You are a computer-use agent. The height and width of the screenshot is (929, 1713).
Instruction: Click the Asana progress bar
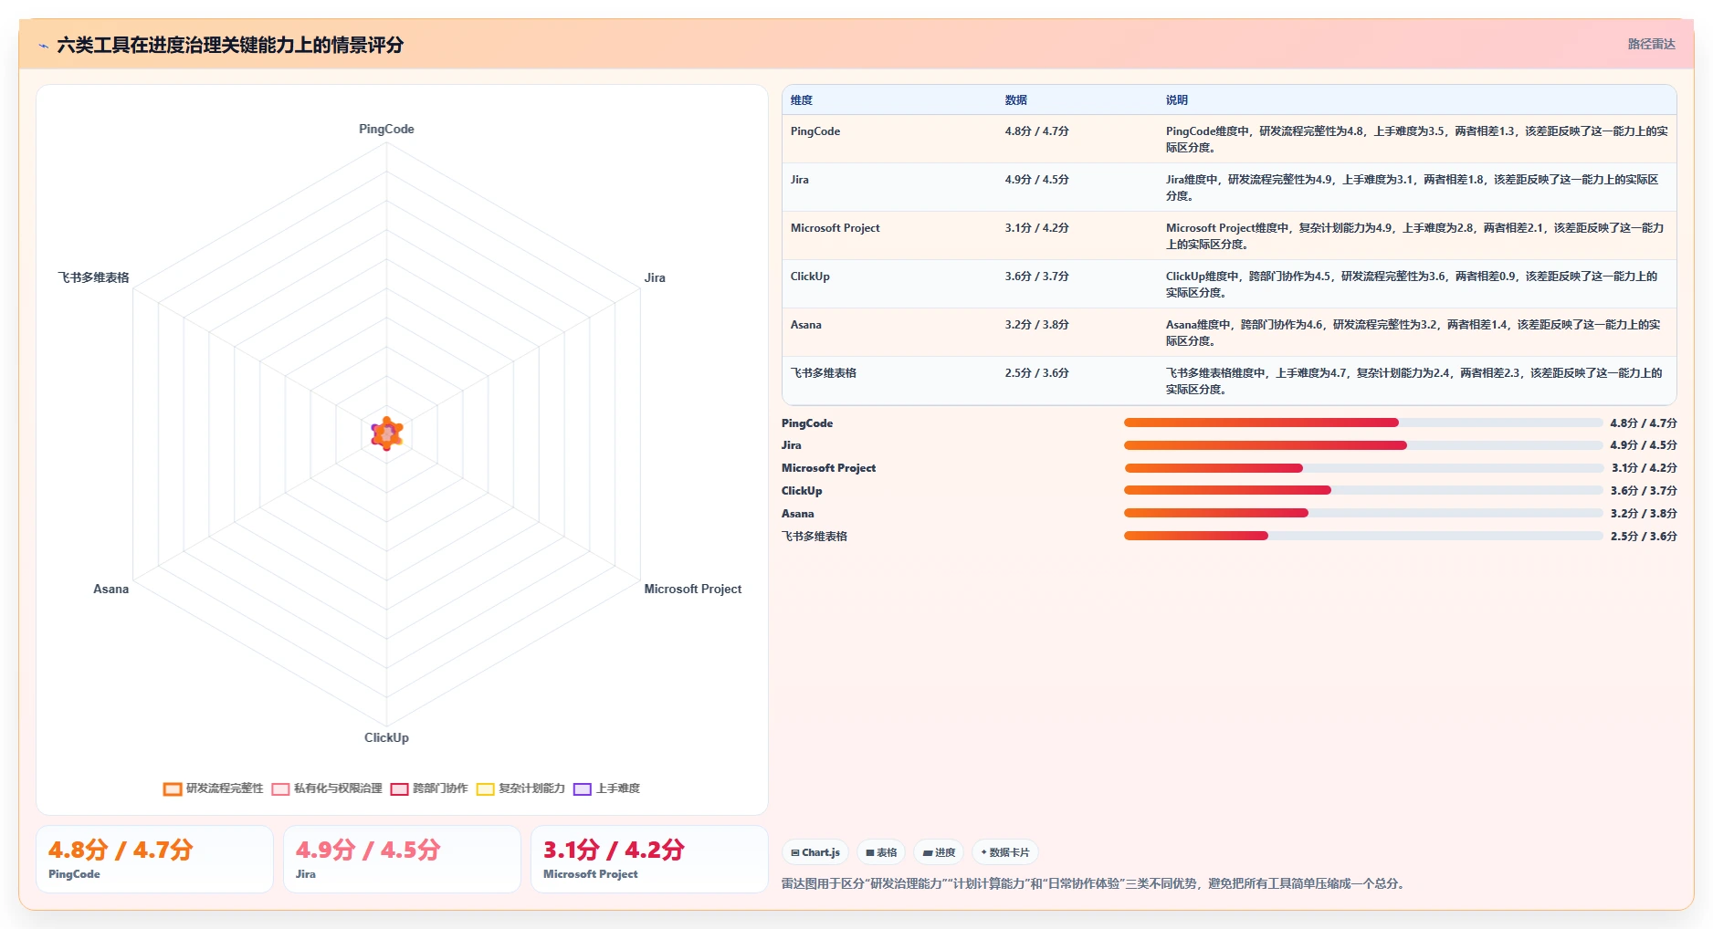1363,513
